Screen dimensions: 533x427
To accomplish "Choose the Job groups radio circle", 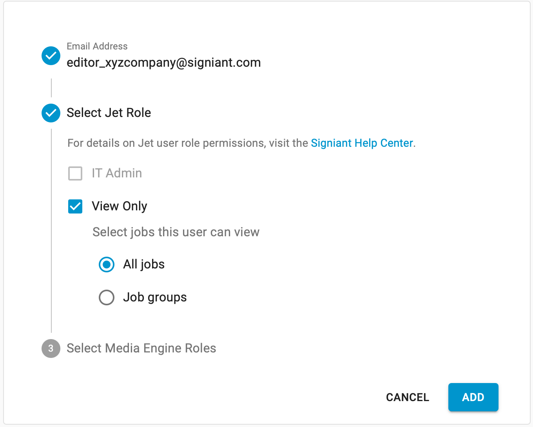I will (x=107, y=297).
